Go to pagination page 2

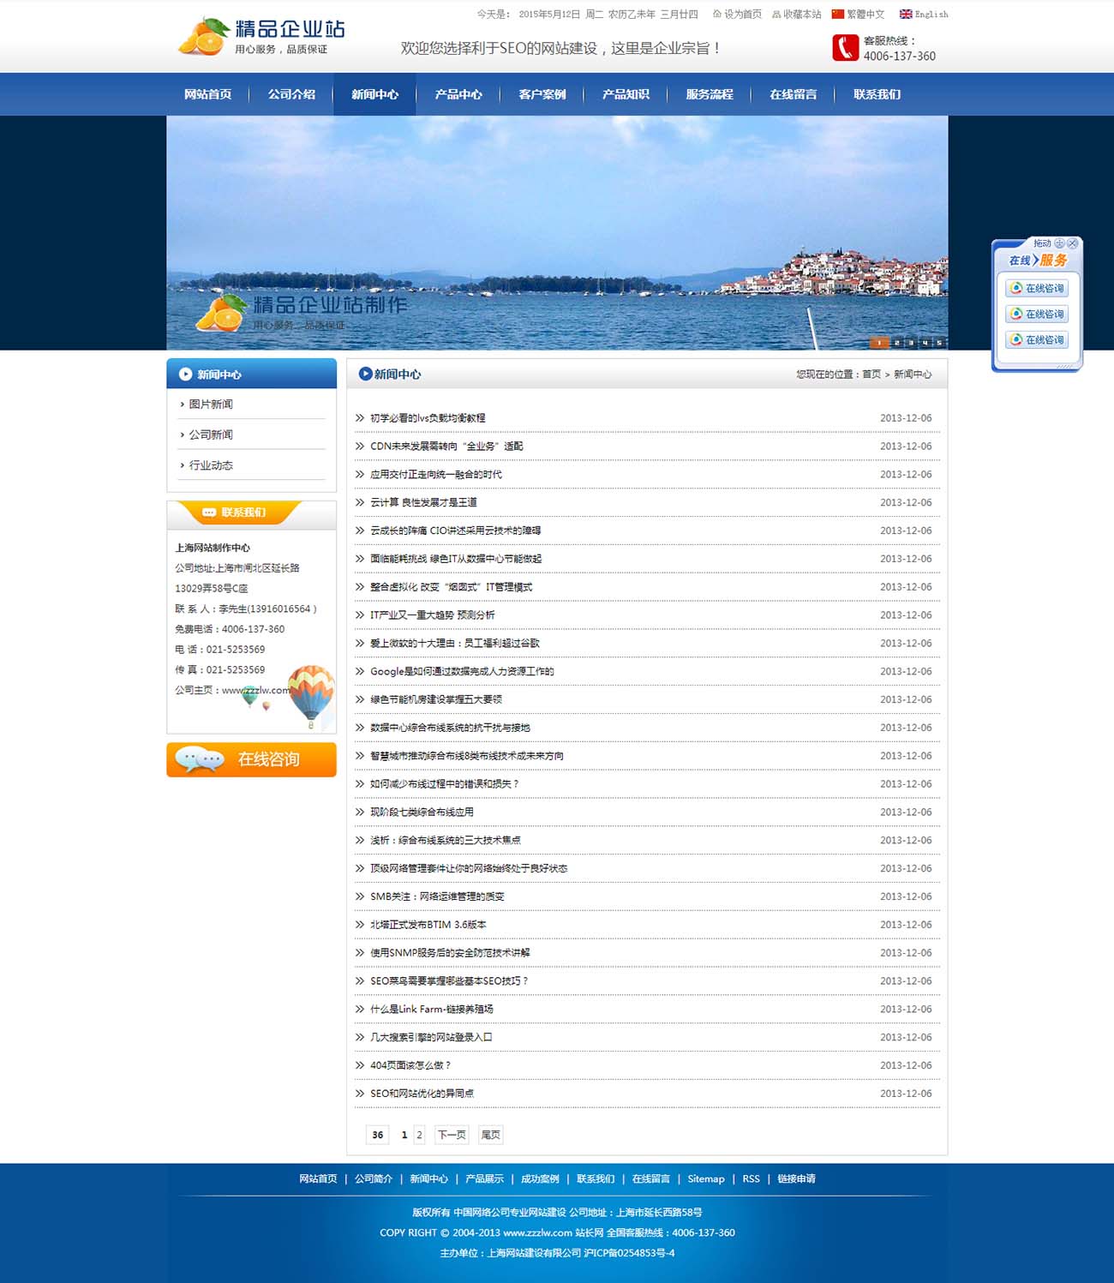point(419,1135)
